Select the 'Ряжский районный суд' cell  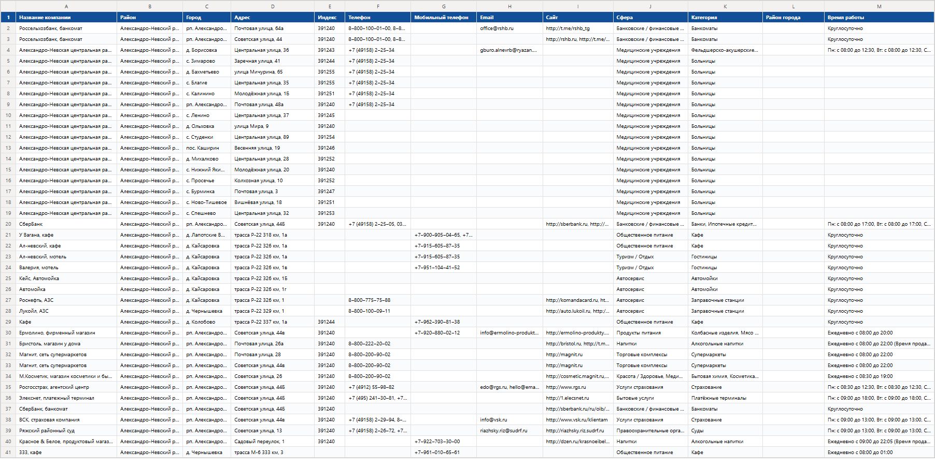point(66,431)
